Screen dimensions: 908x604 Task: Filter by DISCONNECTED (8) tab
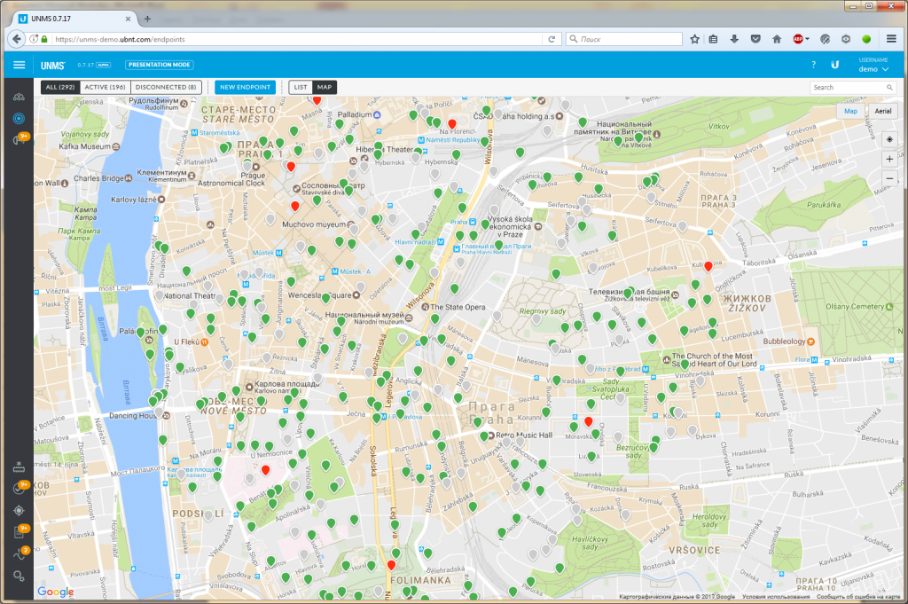(167, 87)
